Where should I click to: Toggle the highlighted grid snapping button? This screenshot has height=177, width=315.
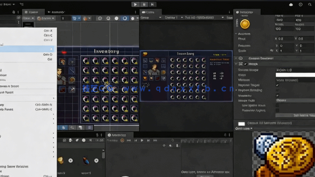pyautogui.click(x=74, y=18)
